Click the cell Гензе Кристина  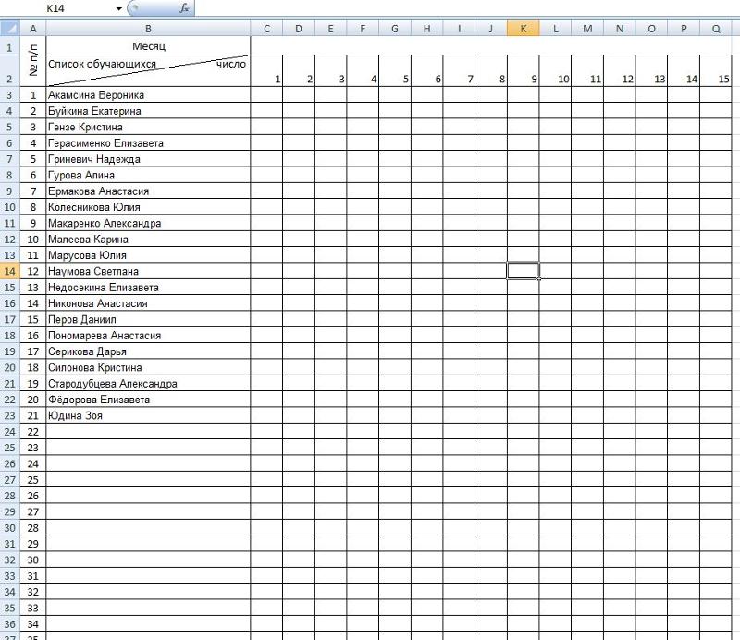pyautogui.click(x=148, y=127)
